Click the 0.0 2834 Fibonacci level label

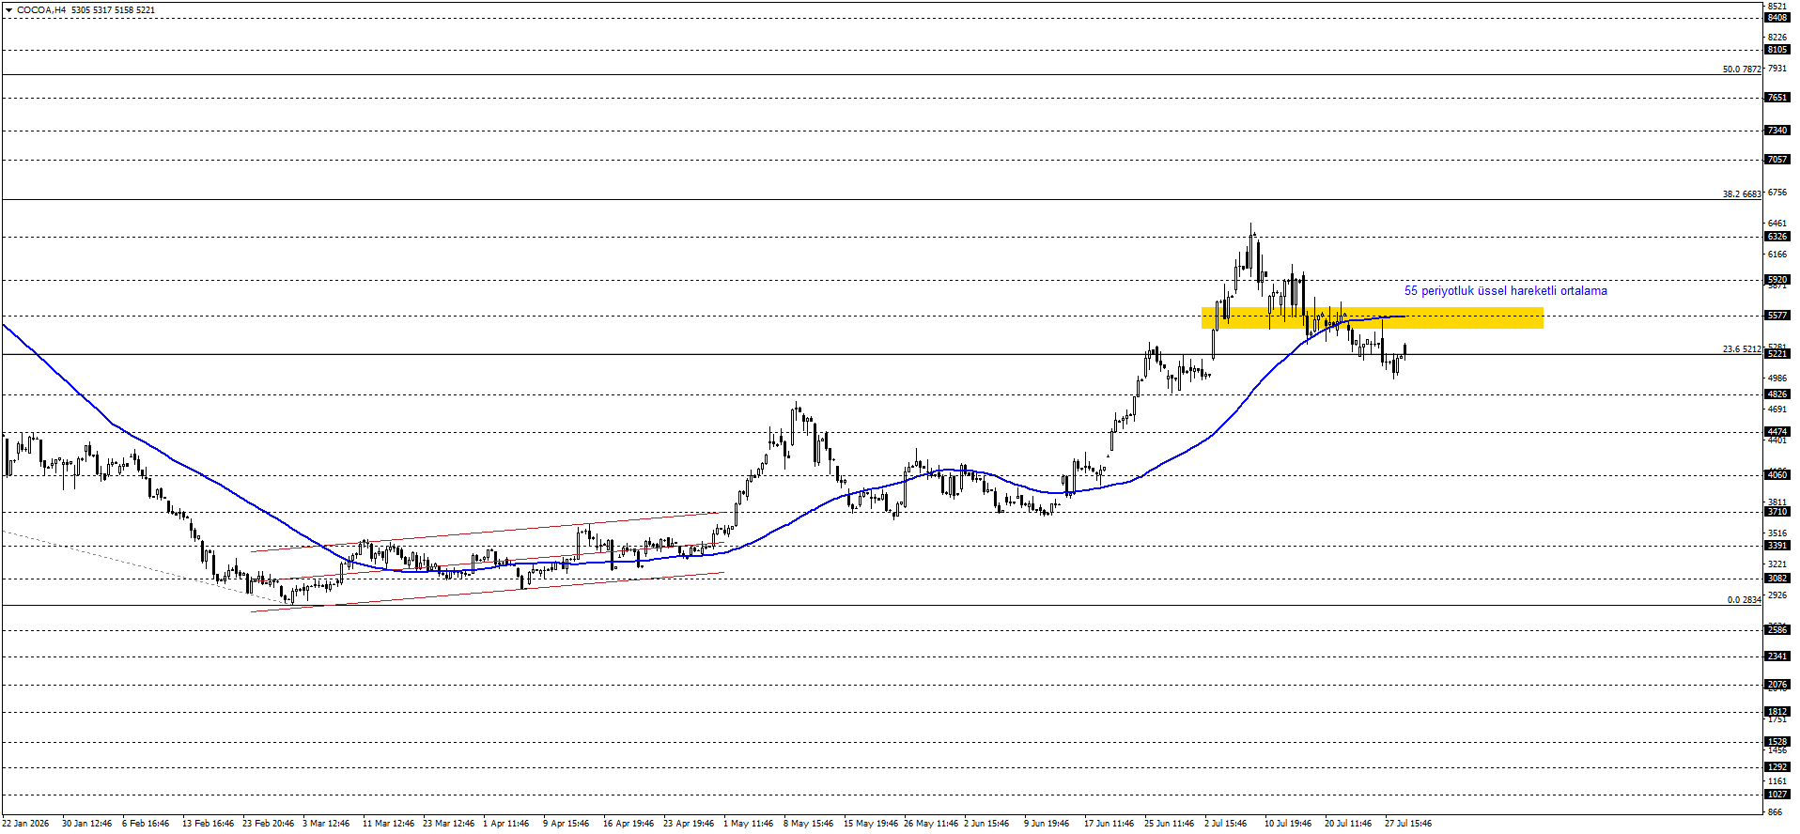point(1744,600)
